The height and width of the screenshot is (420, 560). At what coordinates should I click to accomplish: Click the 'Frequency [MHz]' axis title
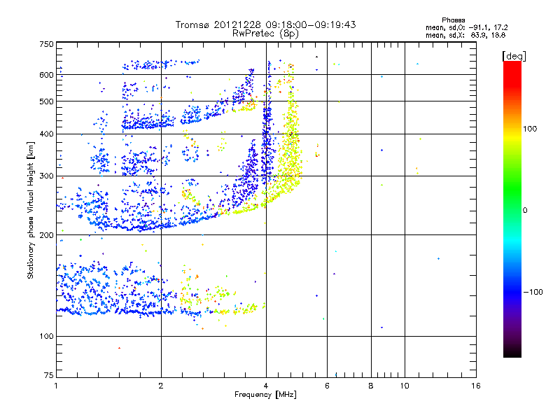coord(265,395)
